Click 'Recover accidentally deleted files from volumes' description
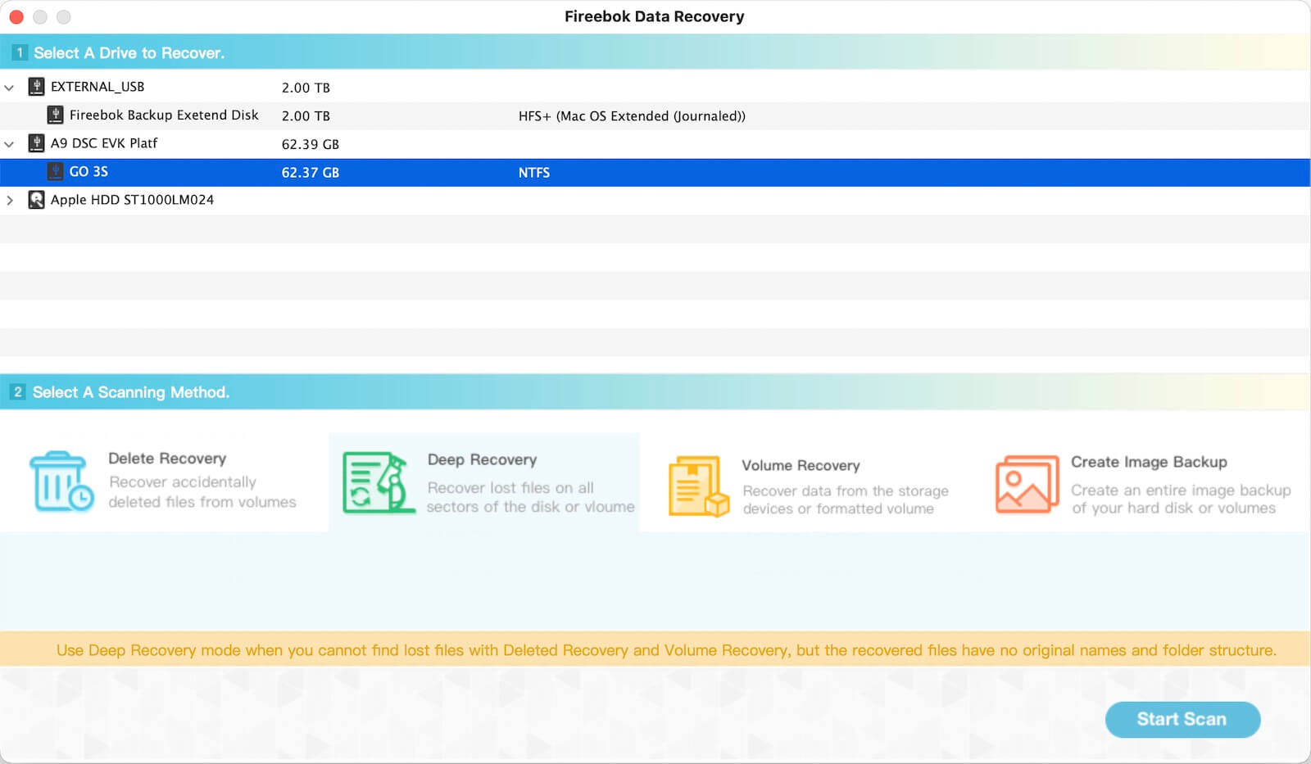This screenshot has height=764, width=1311. [x=202, y=492]
